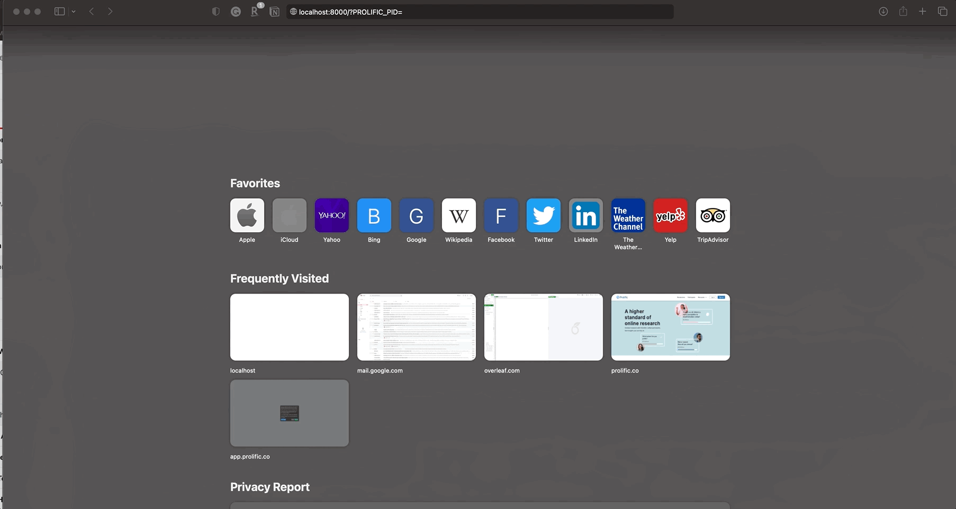Open the Wikipedia favorite
956x509 pixels.
pyautogui.click(x=459, y=215)
